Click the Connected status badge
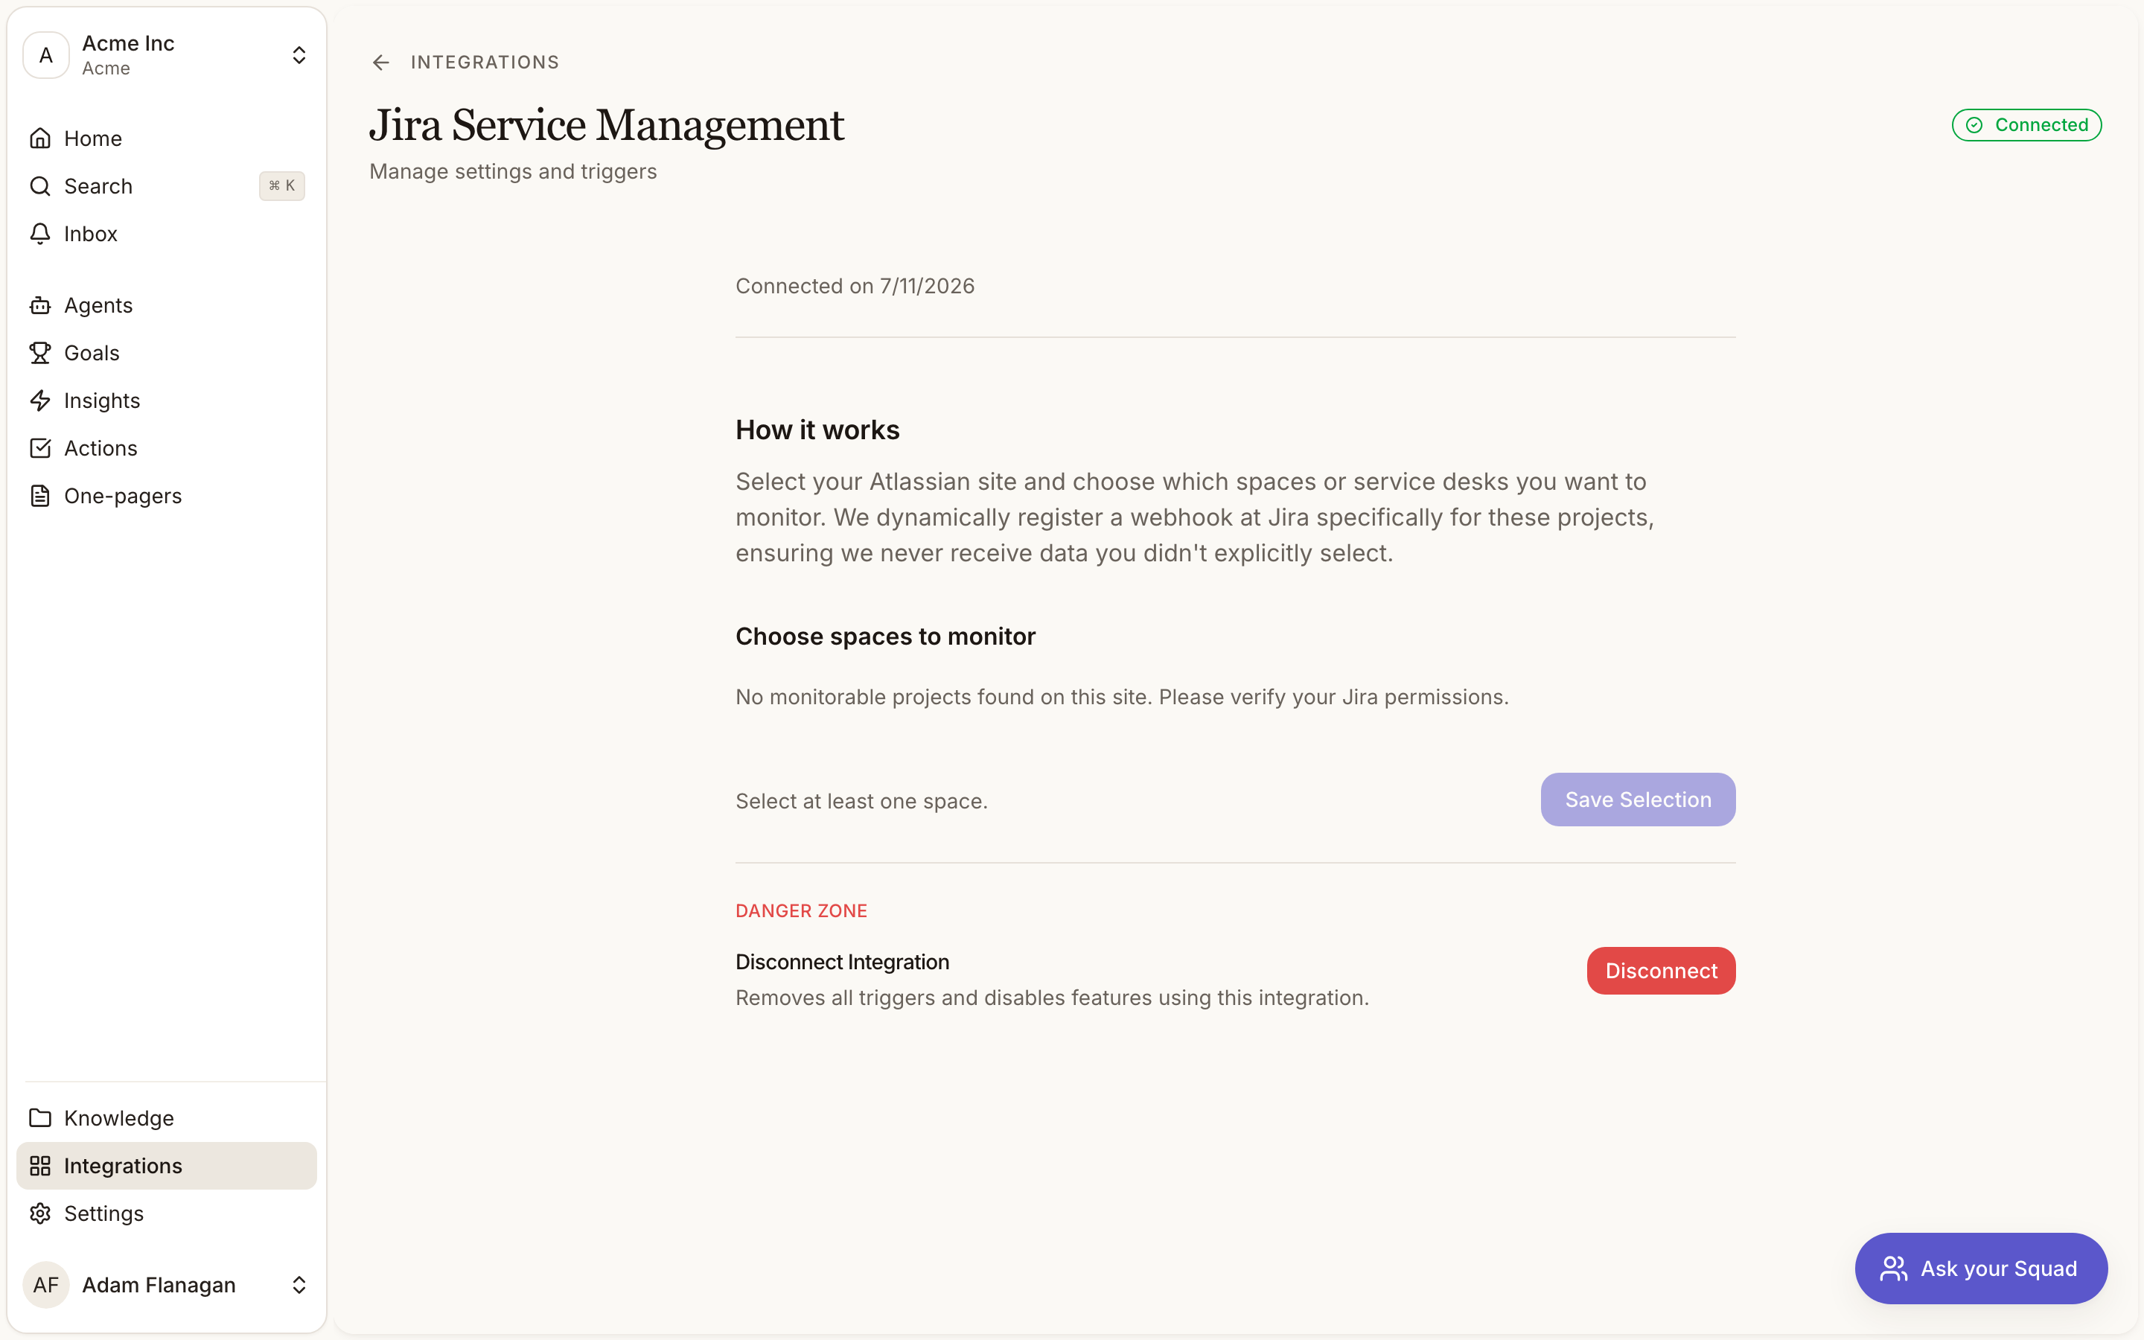Screen dimensions: 2144x1340 [x=2026, y=125]
